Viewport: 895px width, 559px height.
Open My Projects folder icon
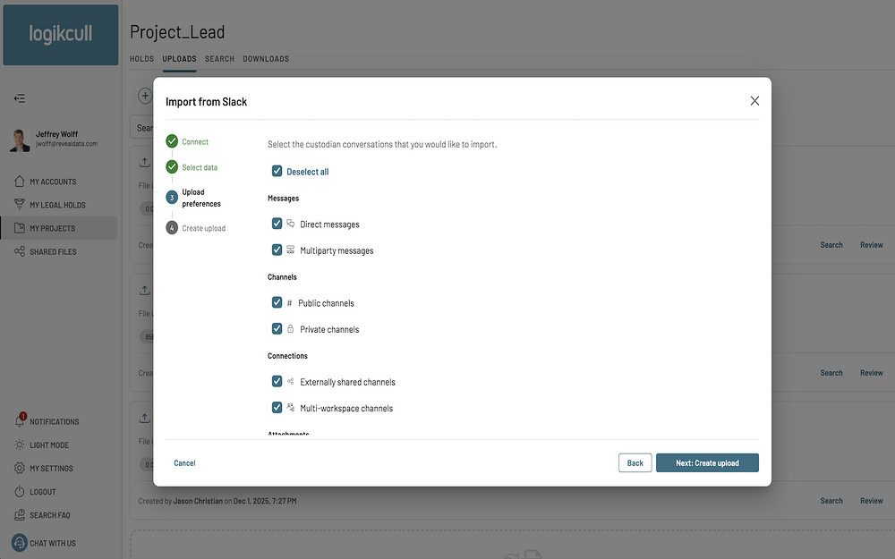pyautogui.click(x=20, y=227)
